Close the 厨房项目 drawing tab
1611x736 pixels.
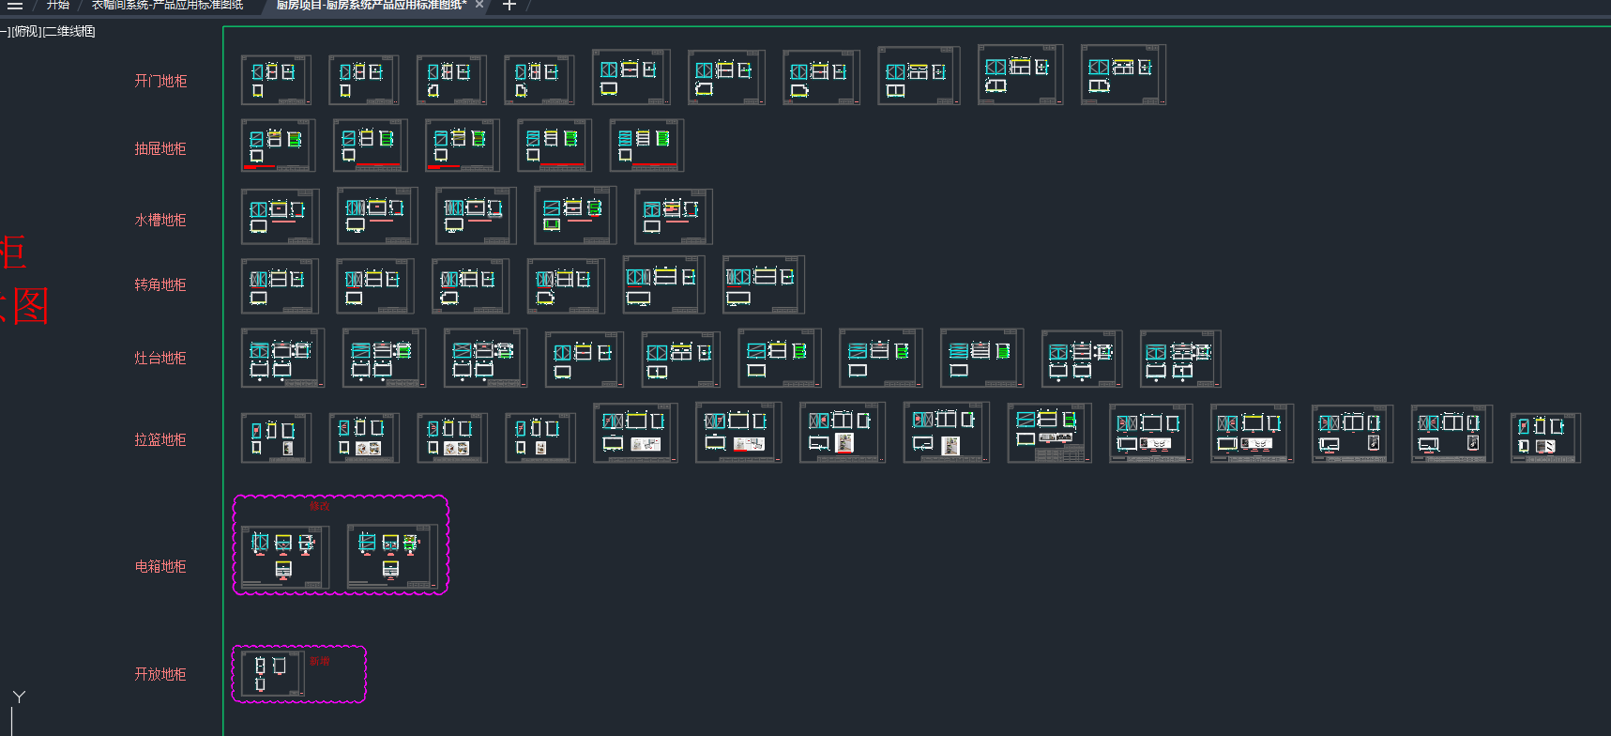coord(479,5)
